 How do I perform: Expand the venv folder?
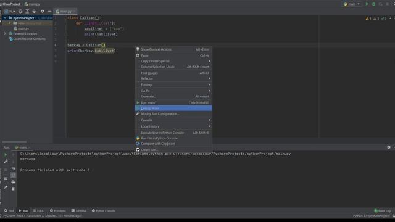(10, 23)
